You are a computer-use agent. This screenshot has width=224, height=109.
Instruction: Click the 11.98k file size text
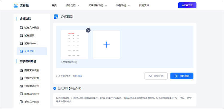79,76
